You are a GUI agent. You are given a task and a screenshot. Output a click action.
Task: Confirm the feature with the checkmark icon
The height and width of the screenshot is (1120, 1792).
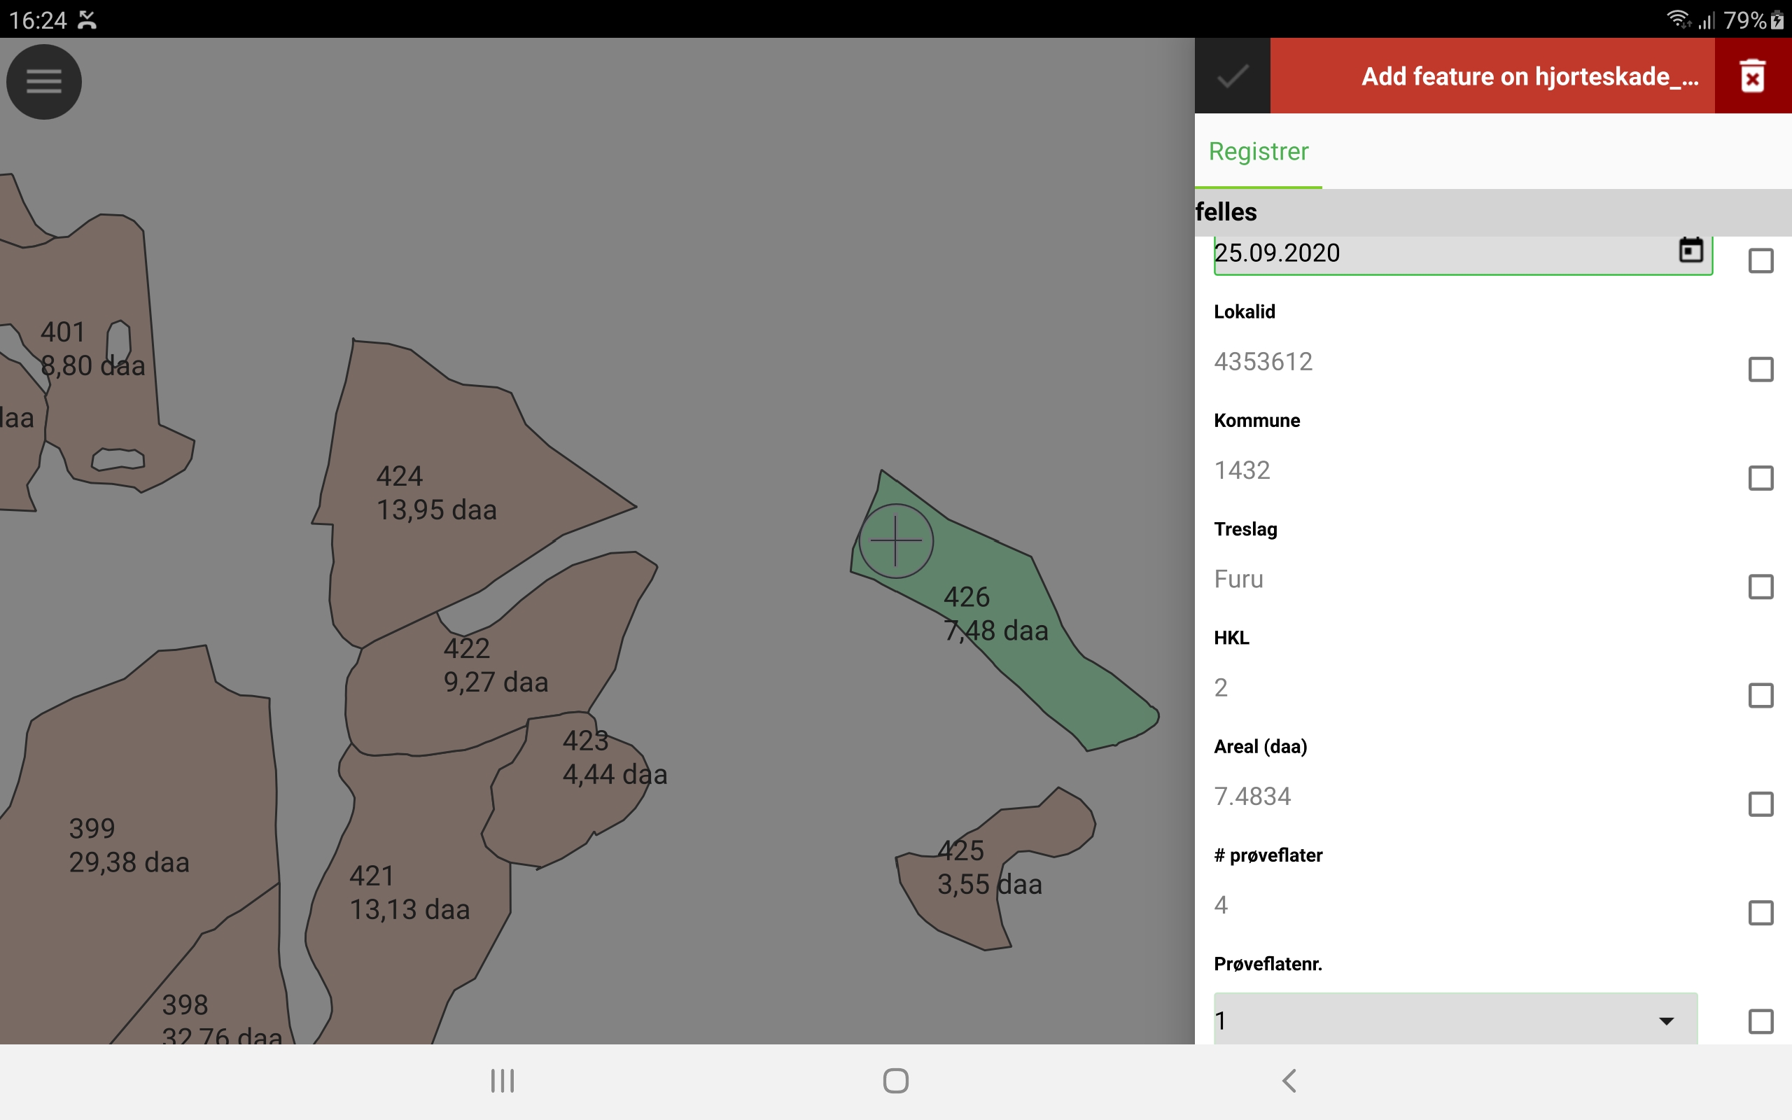pyautogui.click(x=1233, y=76)
